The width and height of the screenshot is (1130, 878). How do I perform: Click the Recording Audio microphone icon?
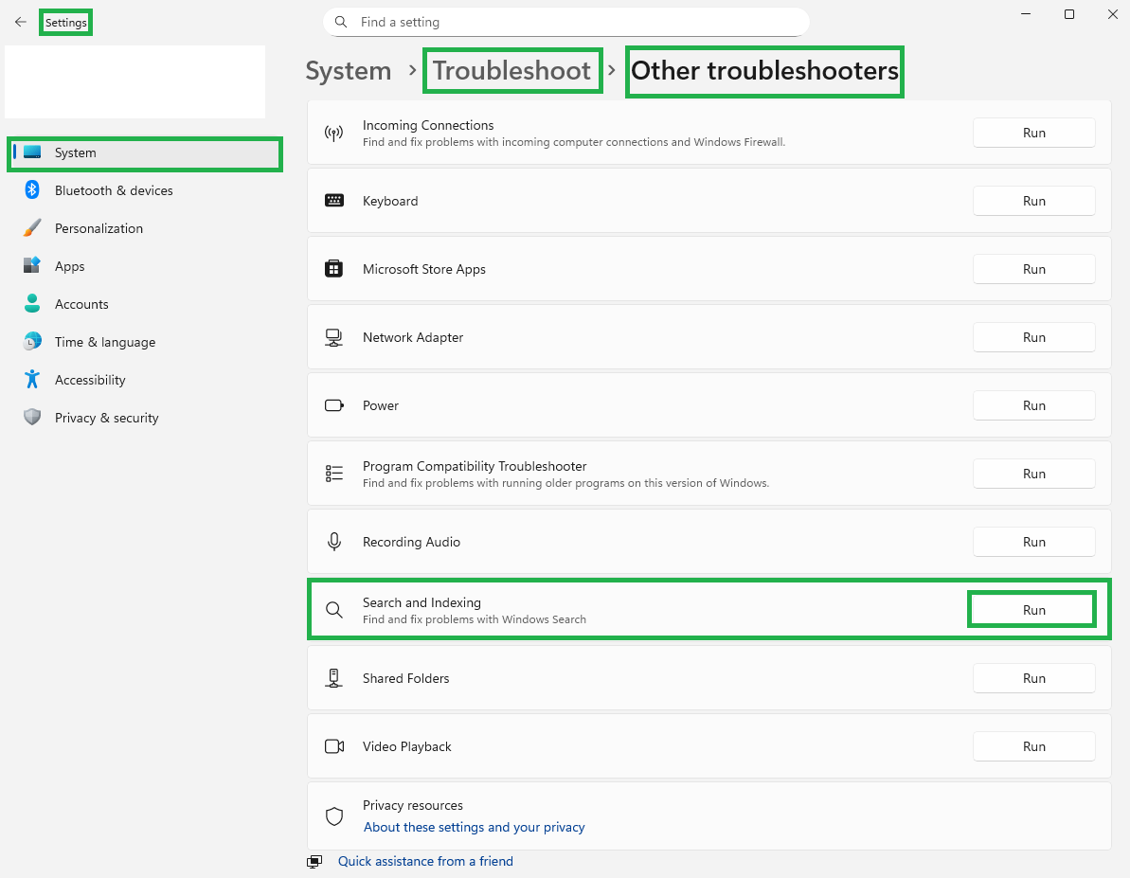[333, 541]
